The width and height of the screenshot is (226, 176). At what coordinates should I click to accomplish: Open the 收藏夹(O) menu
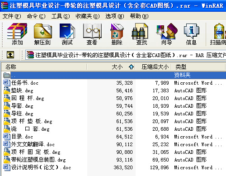pyautogui.click(x=88, y=16)
